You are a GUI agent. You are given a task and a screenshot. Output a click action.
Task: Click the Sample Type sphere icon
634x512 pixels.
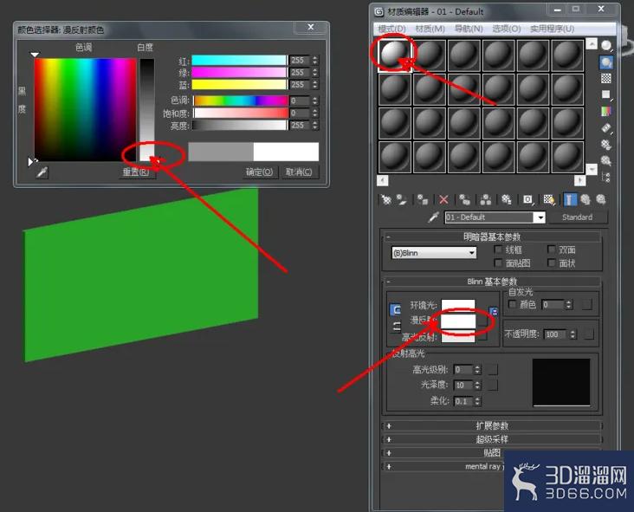[605, 46]
